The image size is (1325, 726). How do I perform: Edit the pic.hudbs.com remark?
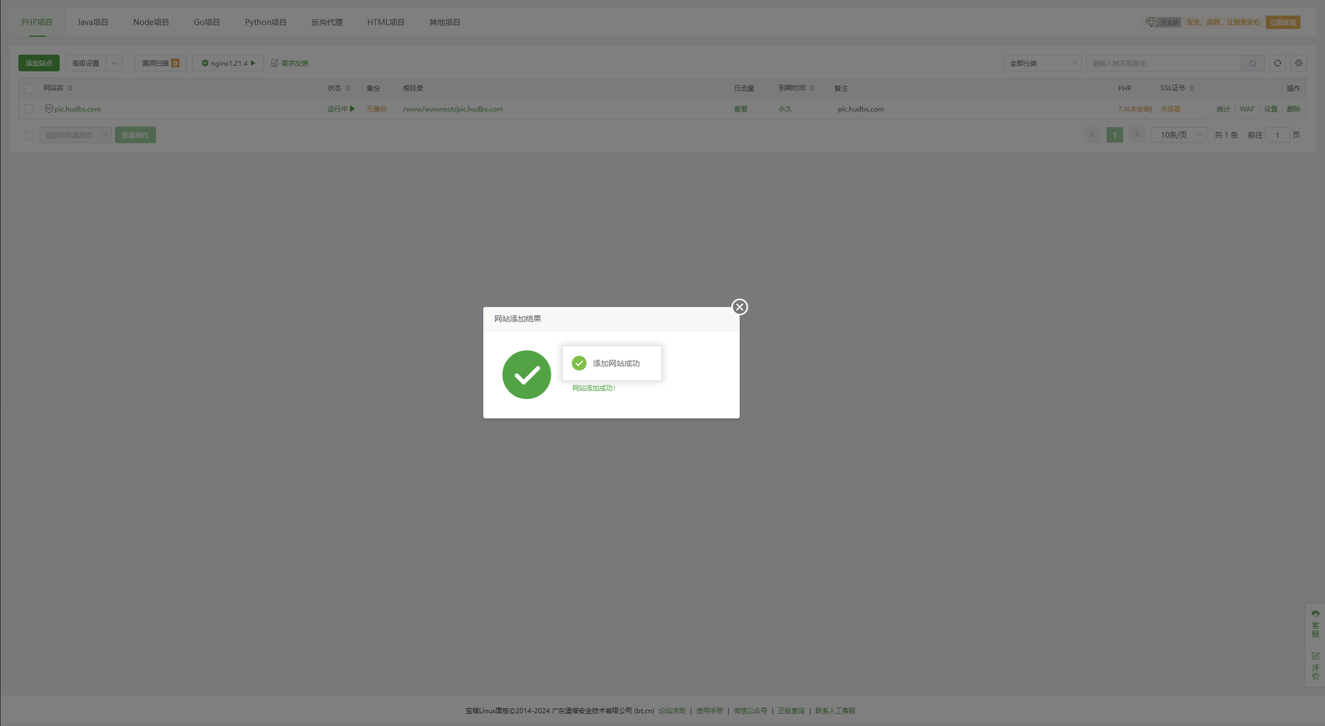tap(861, 109)
